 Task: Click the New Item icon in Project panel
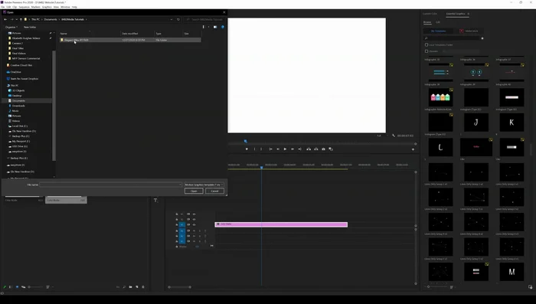point(137,287)
